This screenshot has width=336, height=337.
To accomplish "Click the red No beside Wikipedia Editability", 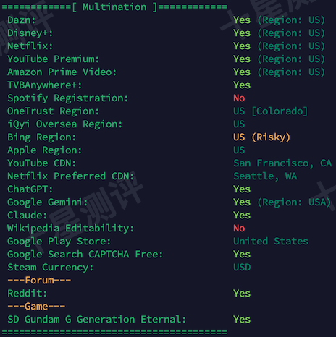I will (x=239, y=229).
